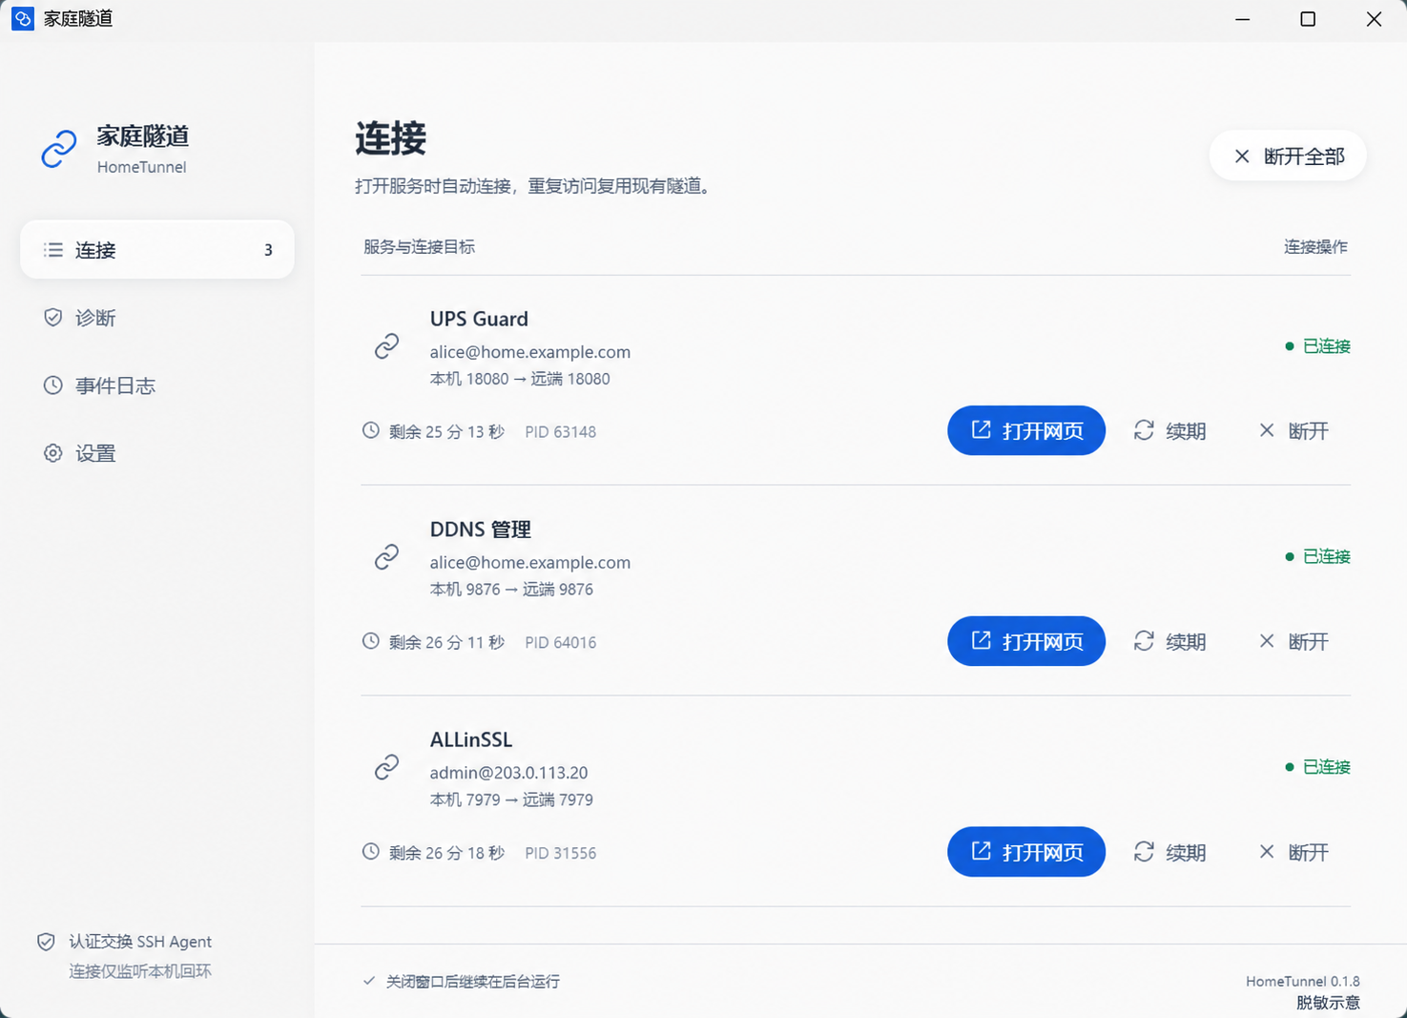
Task: Open the ALLinSSL web page
Action: [1026, 852]
